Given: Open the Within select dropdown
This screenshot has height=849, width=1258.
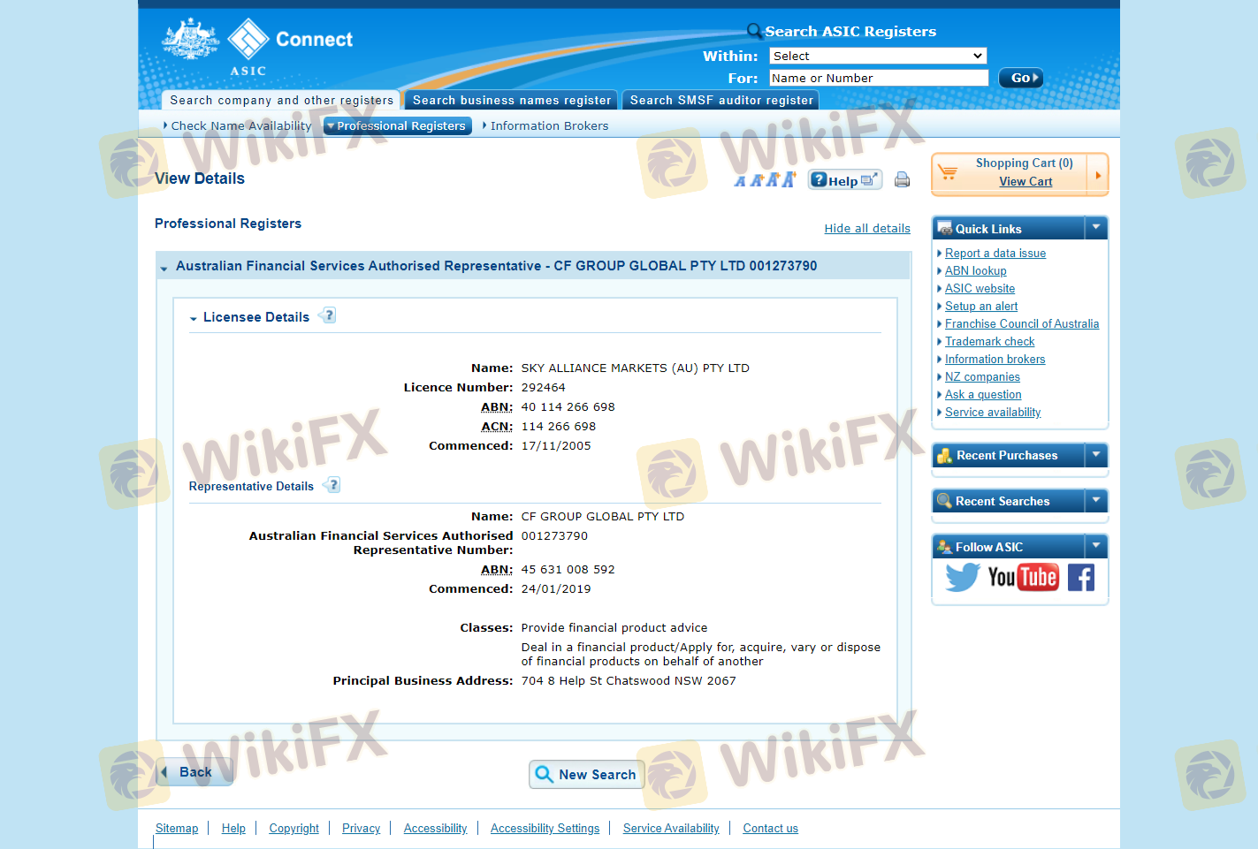Looking at the screenshot, I should [x=877, y=56].
